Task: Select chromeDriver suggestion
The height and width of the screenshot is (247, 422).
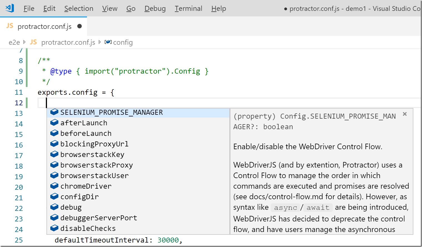Action: point(138,186)
